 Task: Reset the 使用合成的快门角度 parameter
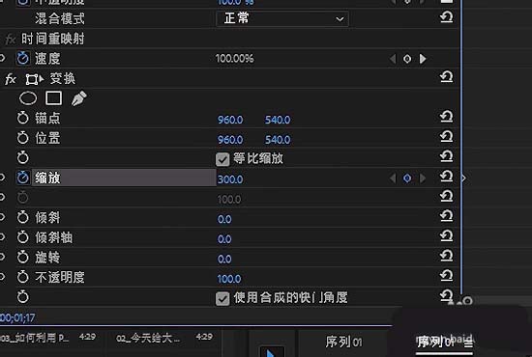click(x=446, y=295)
